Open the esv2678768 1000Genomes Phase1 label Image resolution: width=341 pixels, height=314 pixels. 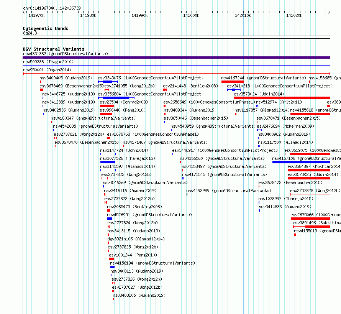tap(153, 134)
